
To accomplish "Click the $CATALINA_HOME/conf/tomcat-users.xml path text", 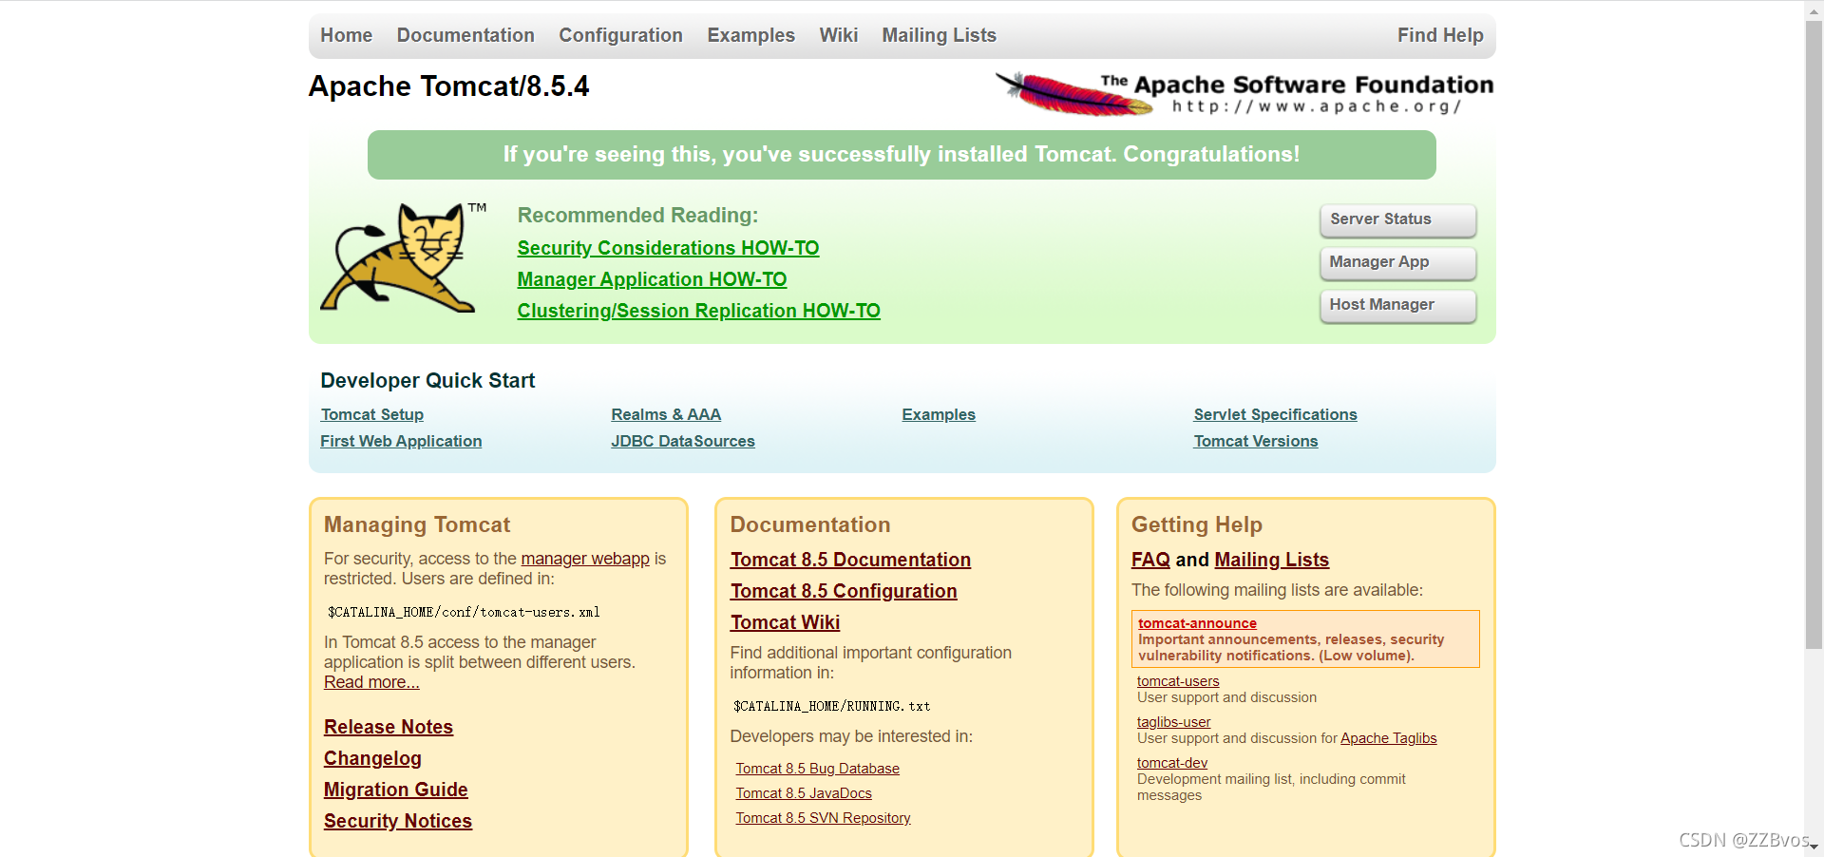I will coord(464,612).
